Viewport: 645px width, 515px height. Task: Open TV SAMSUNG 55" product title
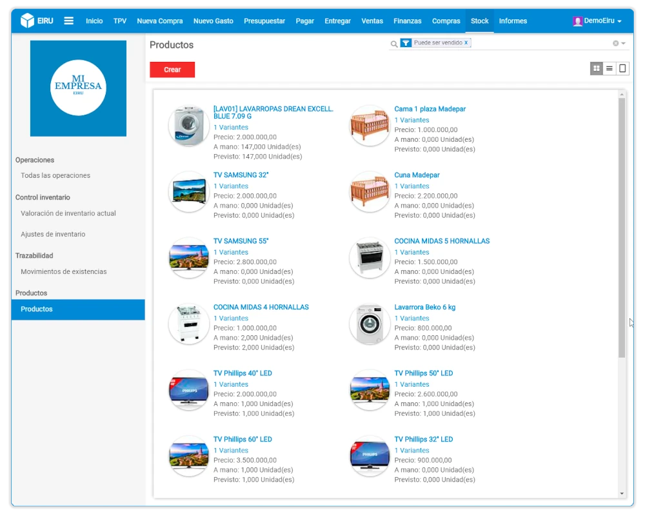(x=241, y=241)
